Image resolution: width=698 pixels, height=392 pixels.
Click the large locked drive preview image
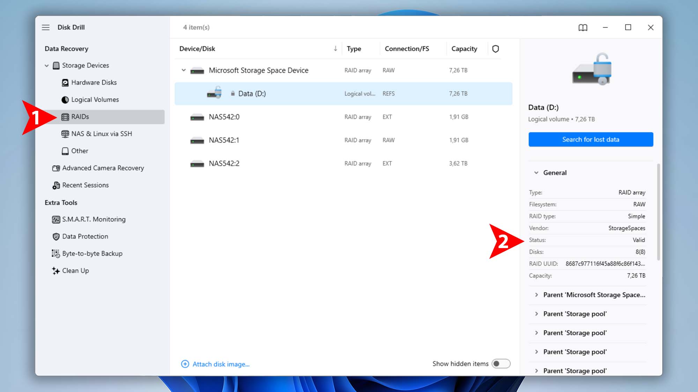pos(592,69)
